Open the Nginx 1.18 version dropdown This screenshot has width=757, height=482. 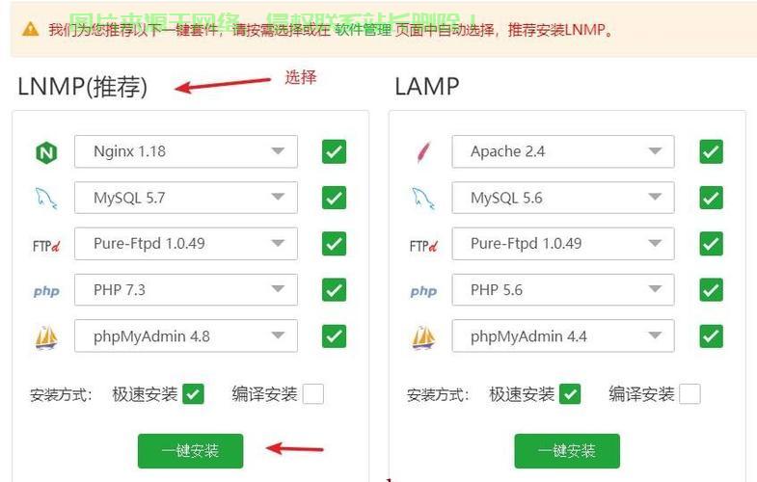186,151
